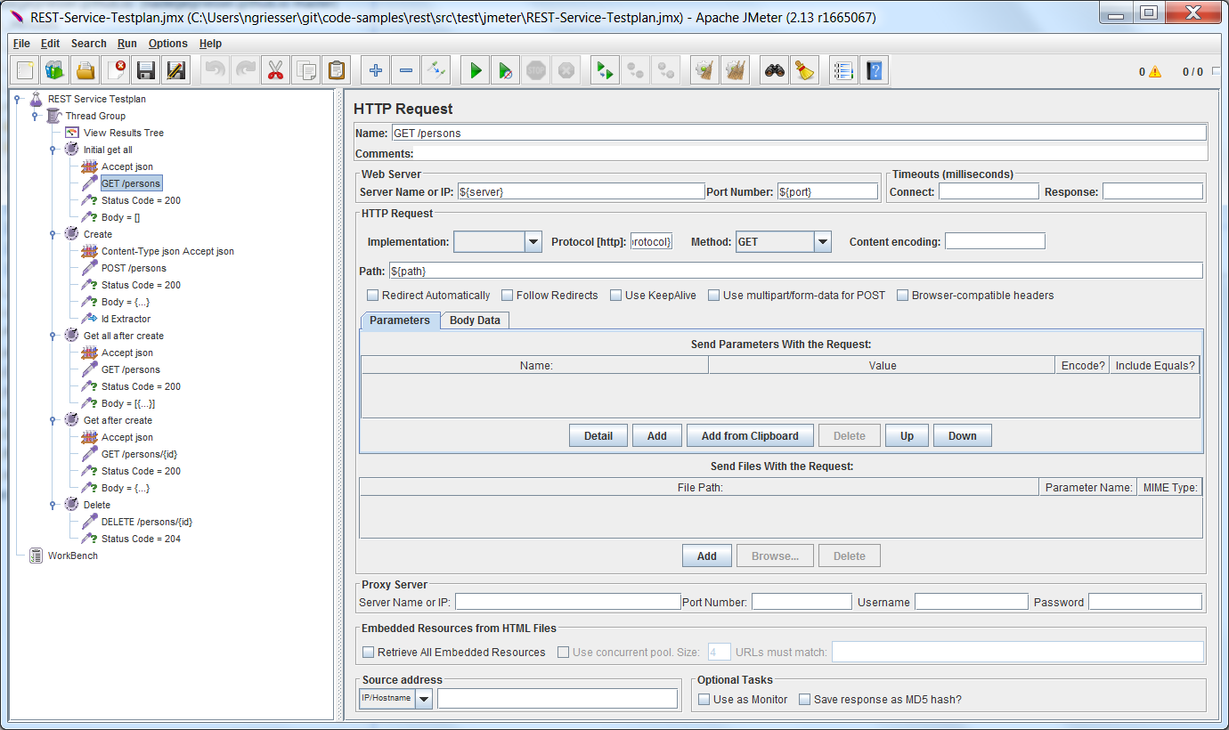Collapse the Initial get all controller
This screenshot has width=1229, height=730.
53,150
